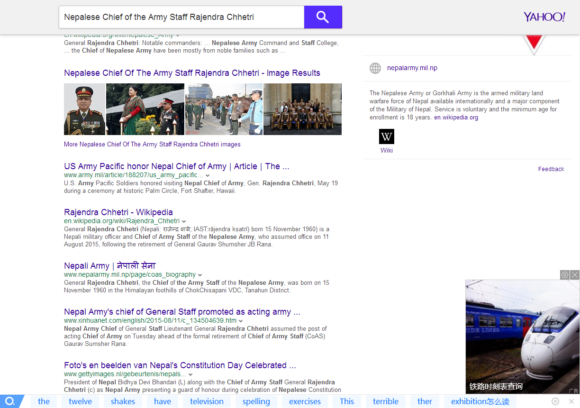Image resolution: width=580 pixels, height=408 pixels.
Task: Click nepalarmy.mil.np link in side panel
Action: pos(412,68)
